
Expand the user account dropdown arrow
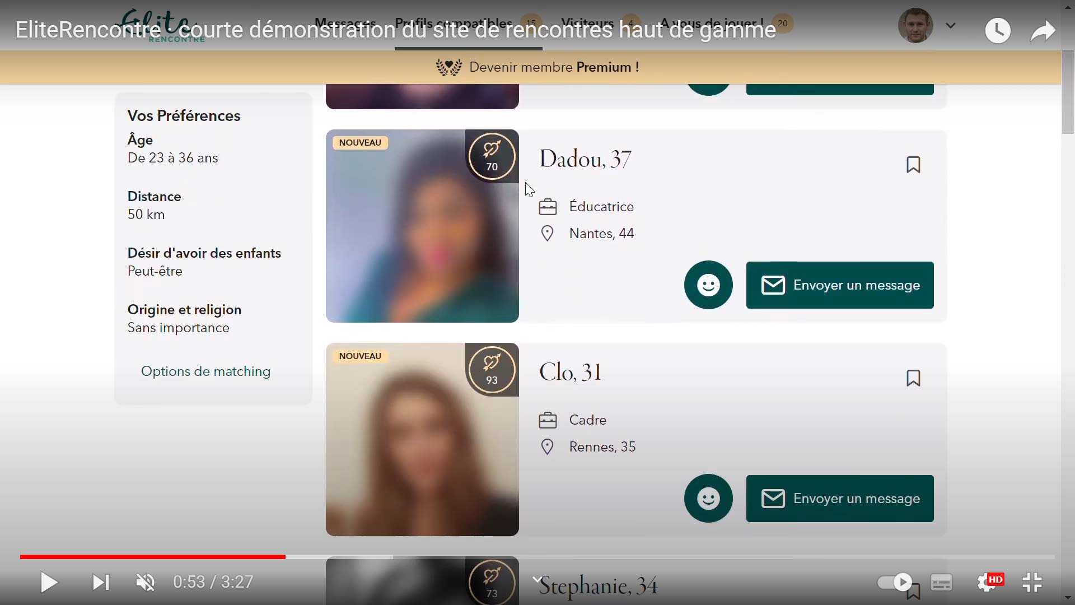click(x=951, y=26)
